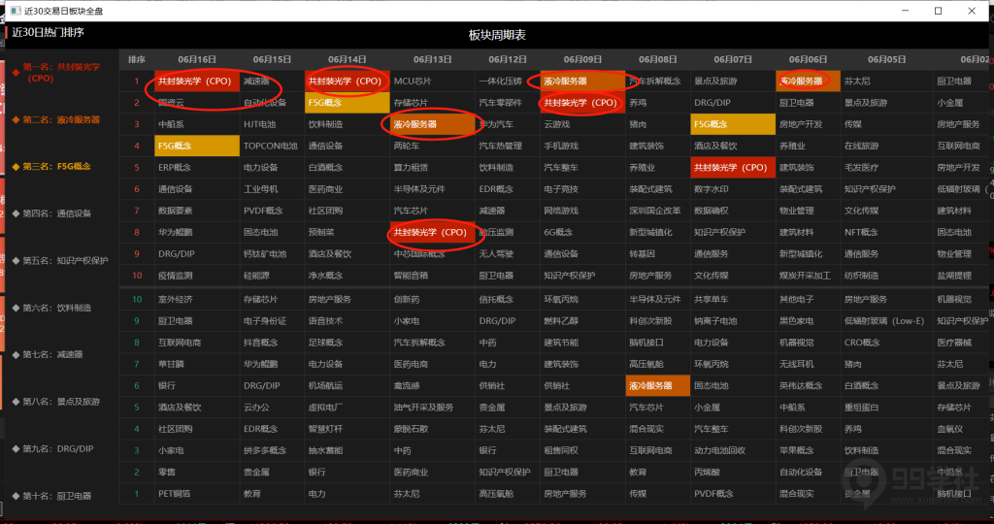Image resolution: width=994 pixels, height=524 pixels.
Task: Open 第六名 饮料制造 in the ranking list
Action: (57, 308)
